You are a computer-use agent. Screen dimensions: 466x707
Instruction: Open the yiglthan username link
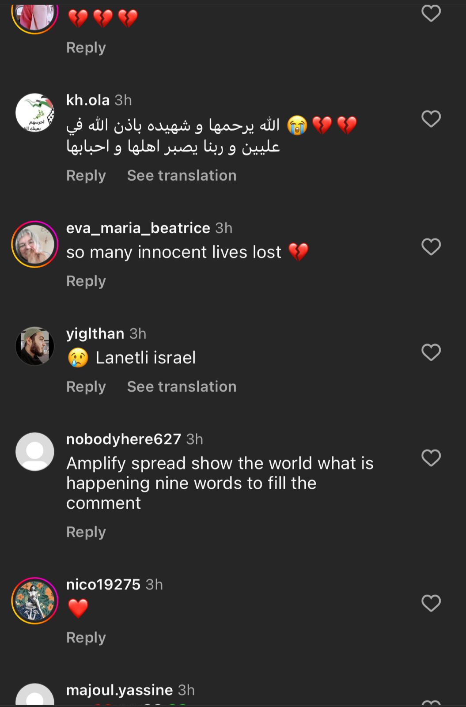[95, 333]
